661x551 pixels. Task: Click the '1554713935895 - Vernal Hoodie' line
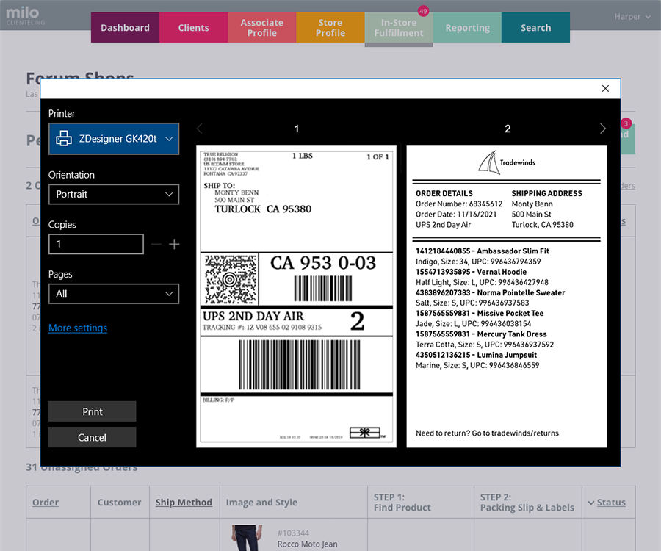pos(472,272)
